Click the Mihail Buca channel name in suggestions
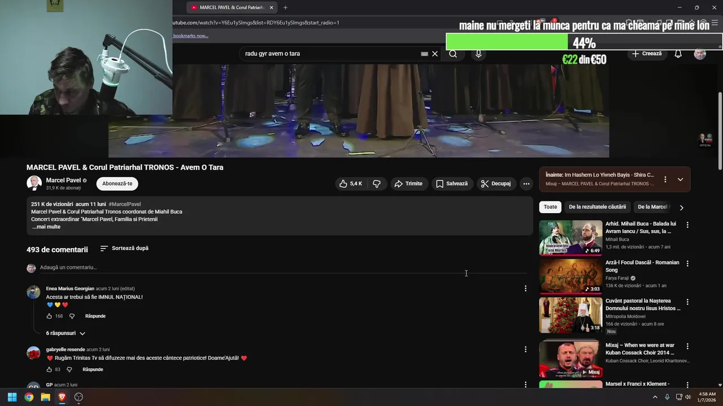Image resolution: width=723 pixels, height=406 pixels. click(617, 240)
